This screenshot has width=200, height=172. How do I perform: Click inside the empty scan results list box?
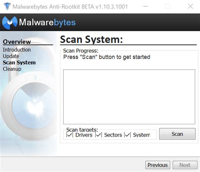click(x=129, y=97)
